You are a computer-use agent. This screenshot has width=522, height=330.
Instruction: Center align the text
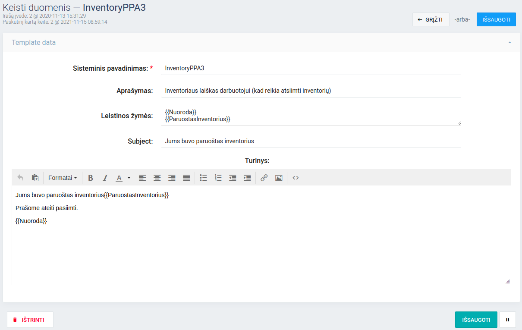click(157, 178)
